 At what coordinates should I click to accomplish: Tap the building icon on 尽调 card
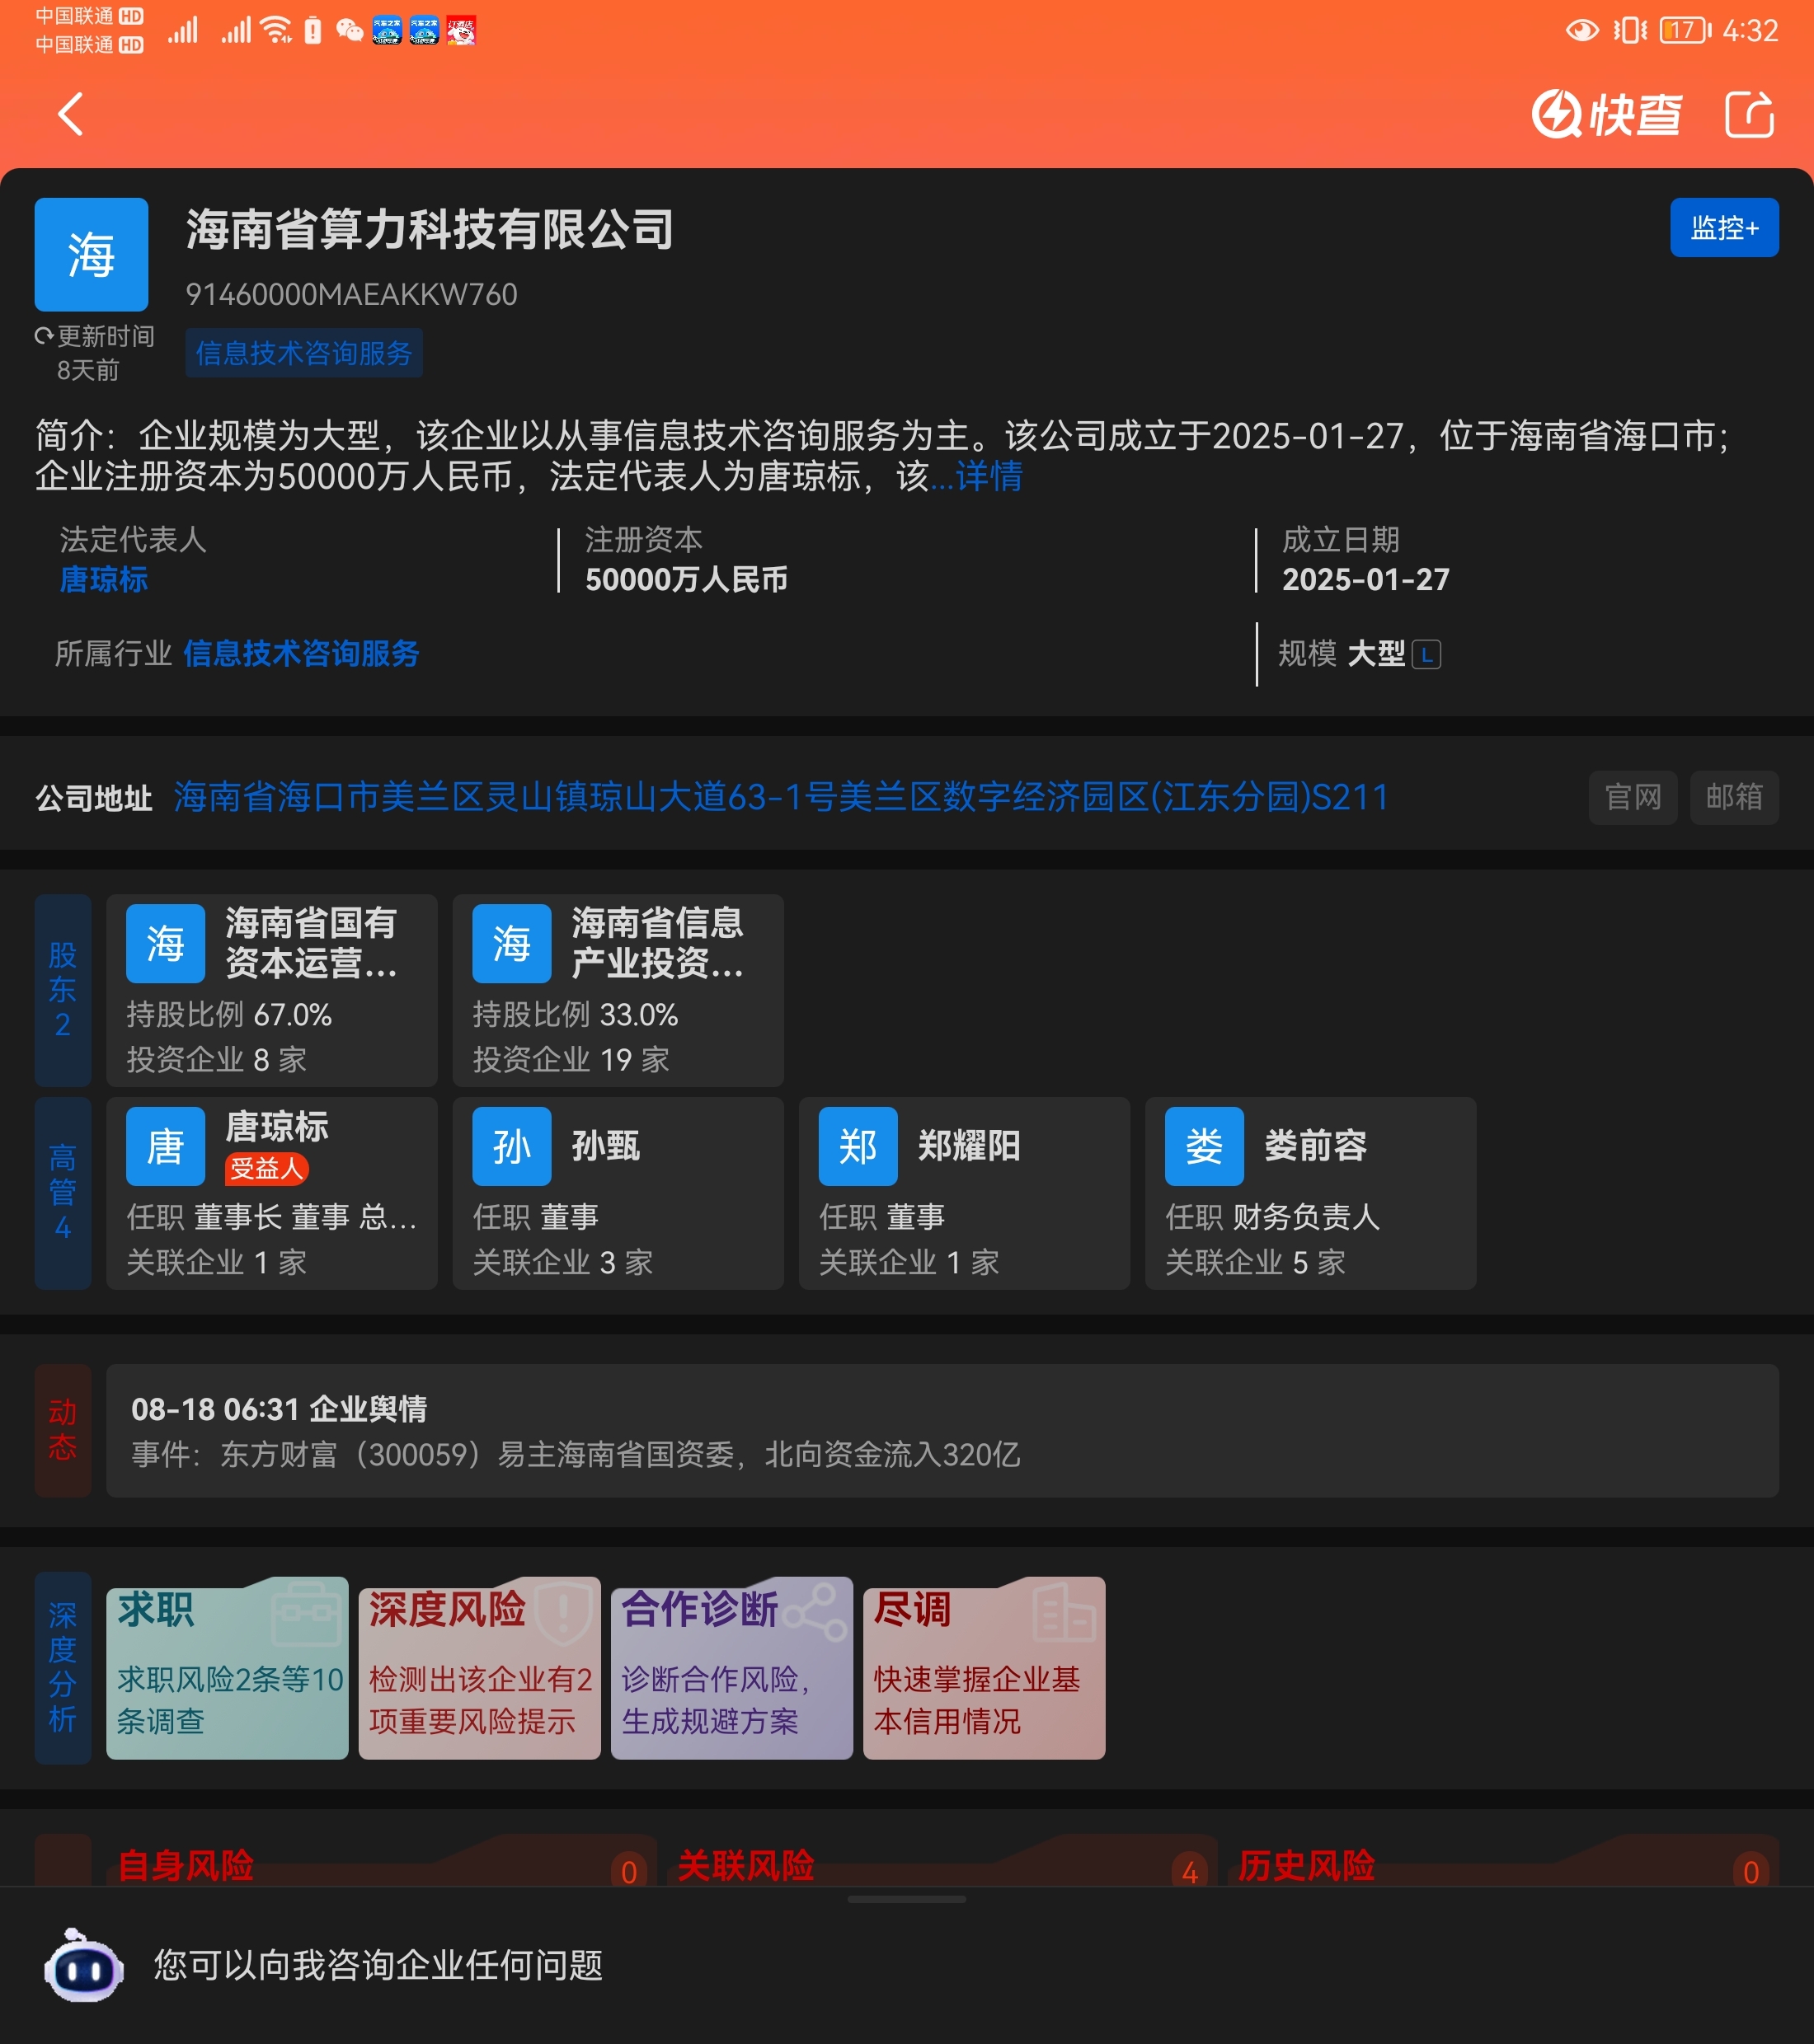(1064, 1612)
